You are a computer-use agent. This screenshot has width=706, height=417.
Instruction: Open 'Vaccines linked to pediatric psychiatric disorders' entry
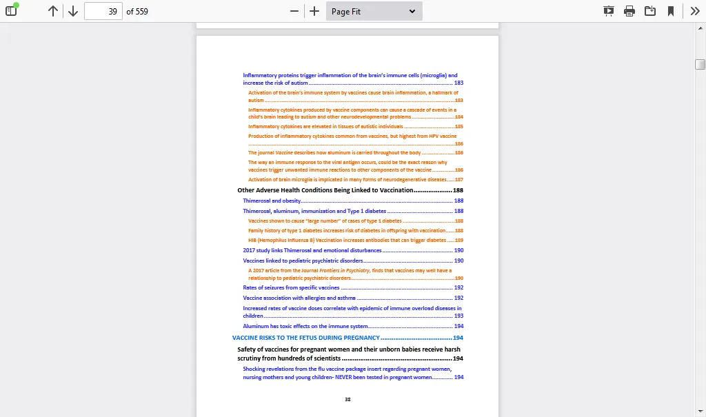pyautogui.click(x=353, y=261)
